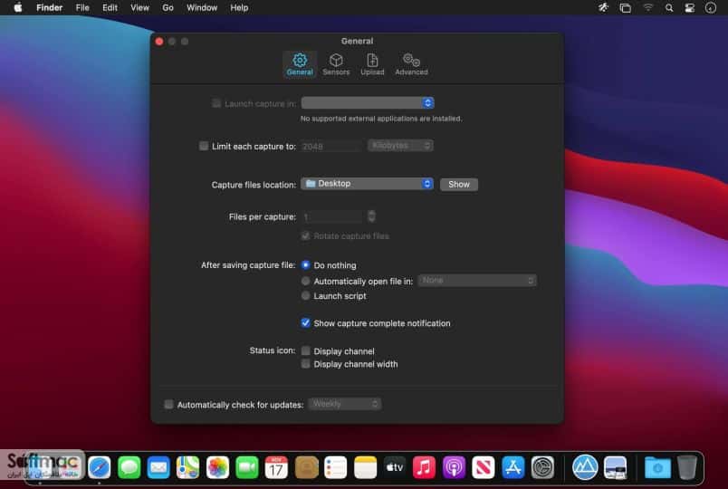Open Photos from the Dock
This screenshot has height=489, width=728.
[x=217, y=467]
